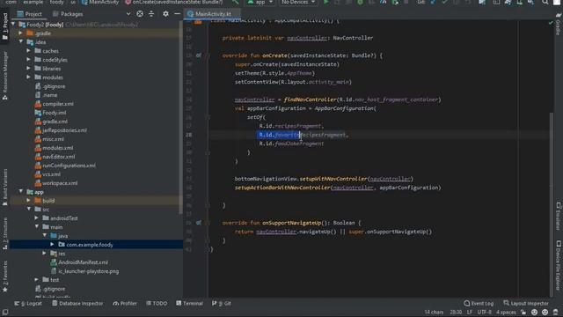Expand the libraries folder arrow
This screenshot has width=563, height=317.
tap(28, 68)
